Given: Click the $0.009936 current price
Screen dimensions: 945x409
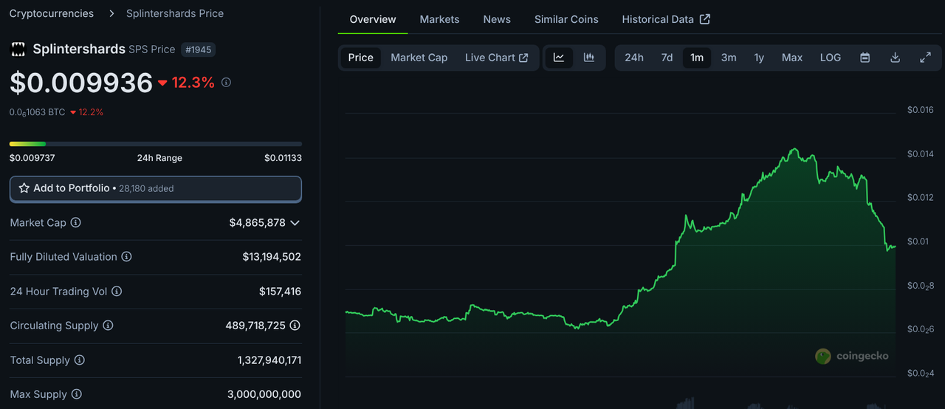Looking at the screenshot, I should tap(81, 83).
